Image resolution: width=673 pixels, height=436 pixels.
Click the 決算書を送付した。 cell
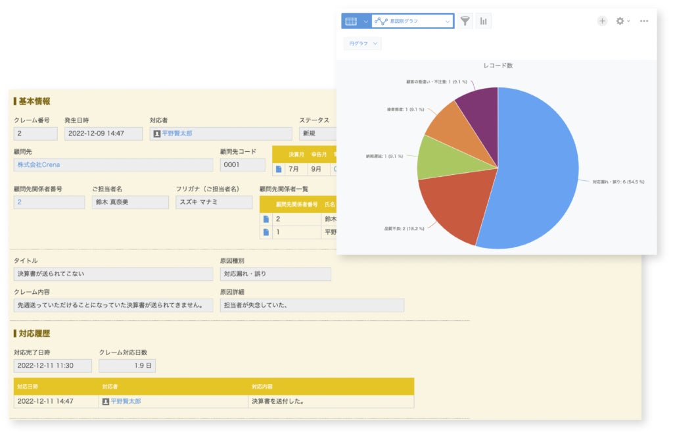coord(331,401)
